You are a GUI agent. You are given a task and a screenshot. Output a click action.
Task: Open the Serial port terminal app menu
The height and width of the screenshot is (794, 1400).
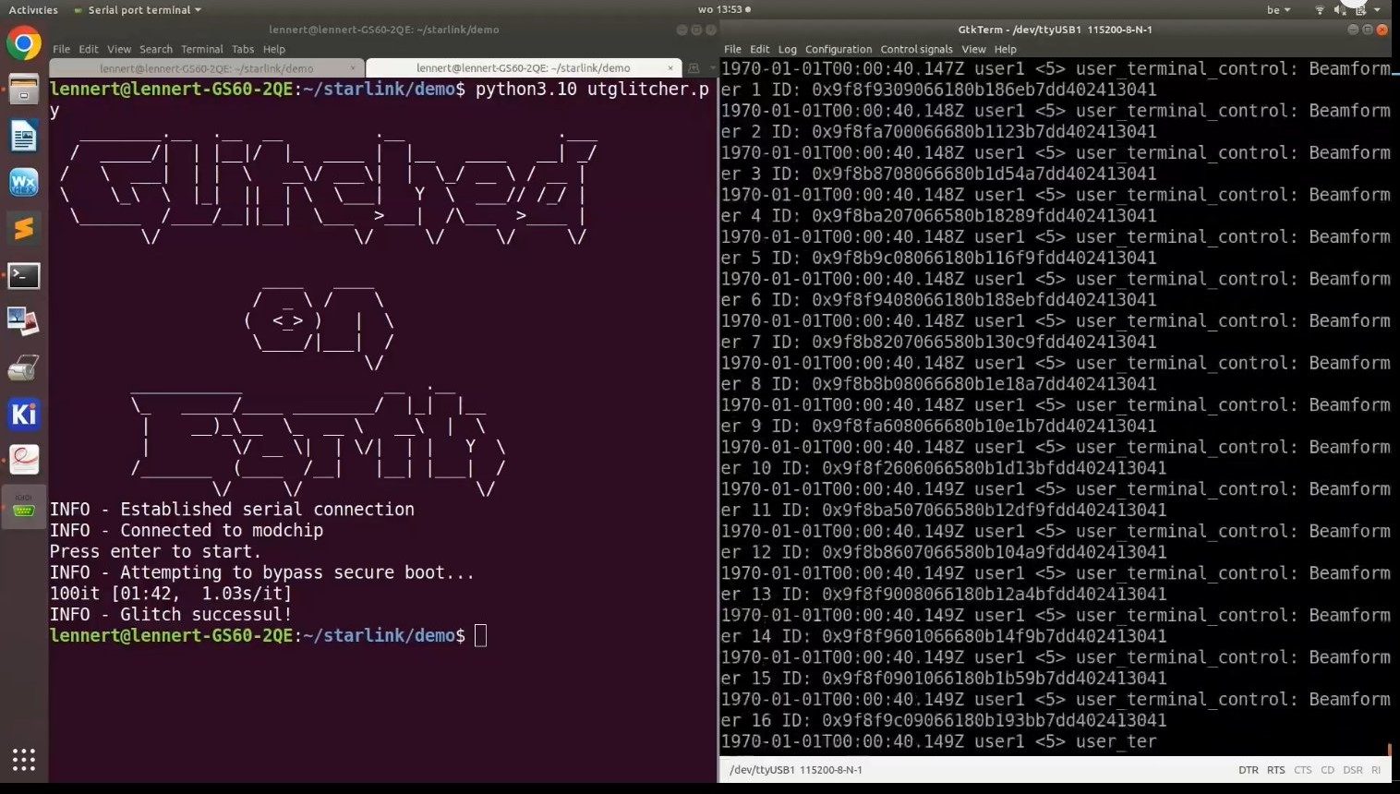coord(137,10)
